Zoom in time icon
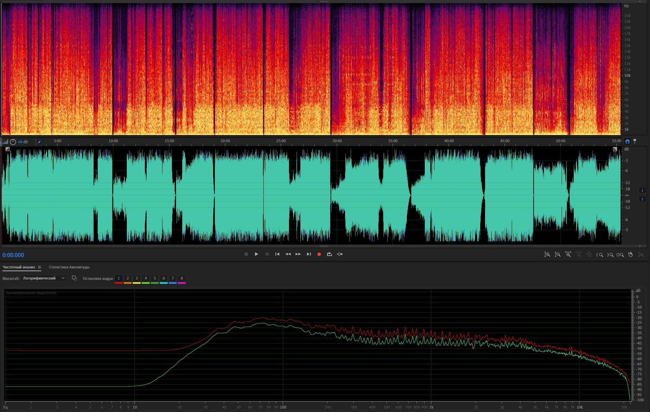 (x=568, y=255)
